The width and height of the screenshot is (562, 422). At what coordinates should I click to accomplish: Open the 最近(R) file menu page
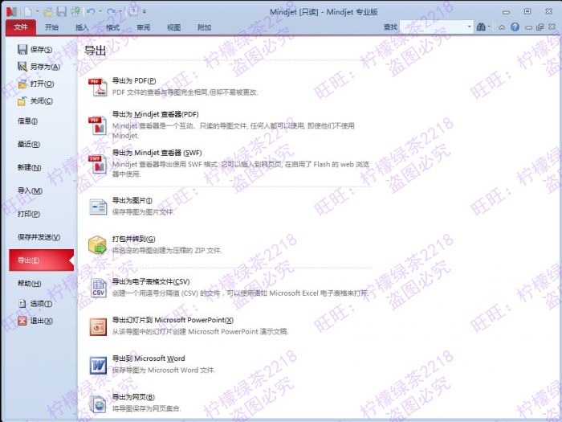point(29,144)
